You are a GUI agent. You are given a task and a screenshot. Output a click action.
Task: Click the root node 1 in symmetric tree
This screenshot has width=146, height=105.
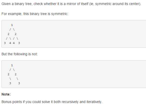tap(12, 25)
